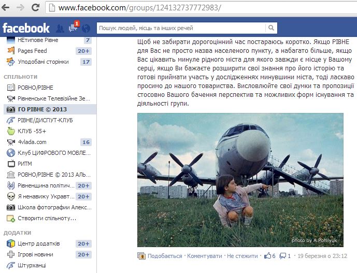
Task: Go back using browser back arrow
Action: click(6, 8)
